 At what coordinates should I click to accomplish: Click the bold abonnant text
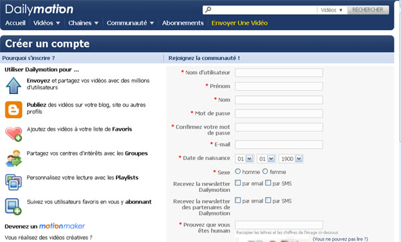click(x=138, y=202)
